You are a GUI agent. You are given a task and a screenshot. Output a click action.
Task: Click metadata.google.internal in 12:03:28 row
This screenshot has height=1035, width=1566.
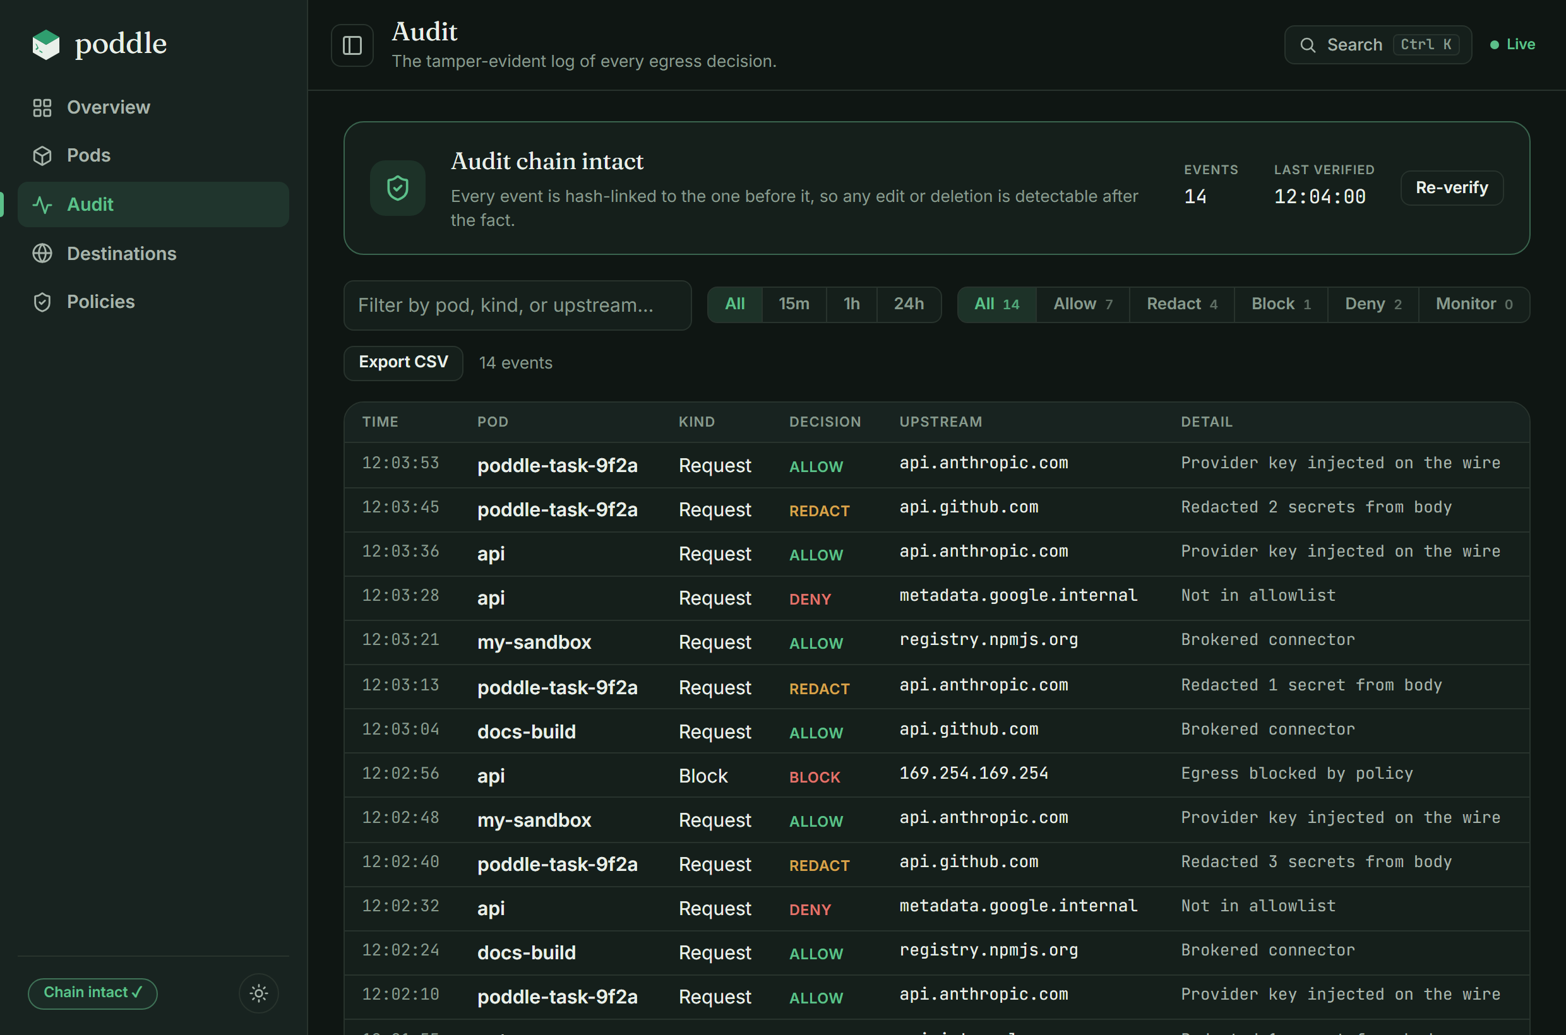tap(1019, 595)
